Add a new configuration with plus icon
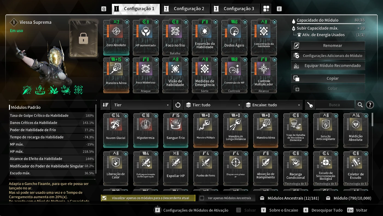The height and width of the screenshot is (216, 383). [x=266, y=9]
